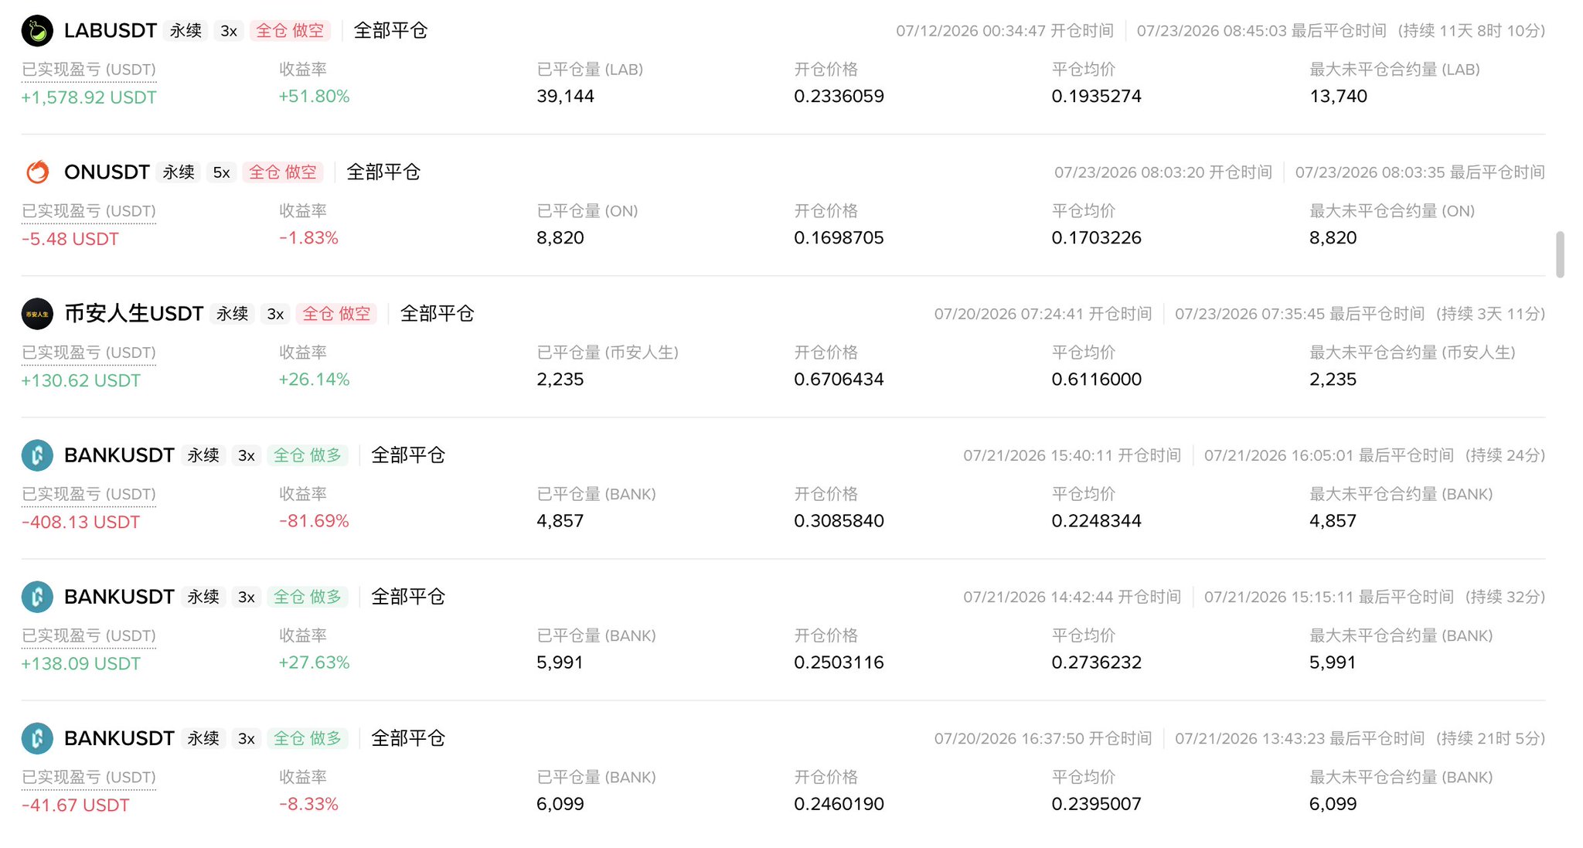Click the 全仓 做空 tag on 币安人生USDT
Image resolution: width=1583 pixels, height=848 pixels.
coord(336,314)
